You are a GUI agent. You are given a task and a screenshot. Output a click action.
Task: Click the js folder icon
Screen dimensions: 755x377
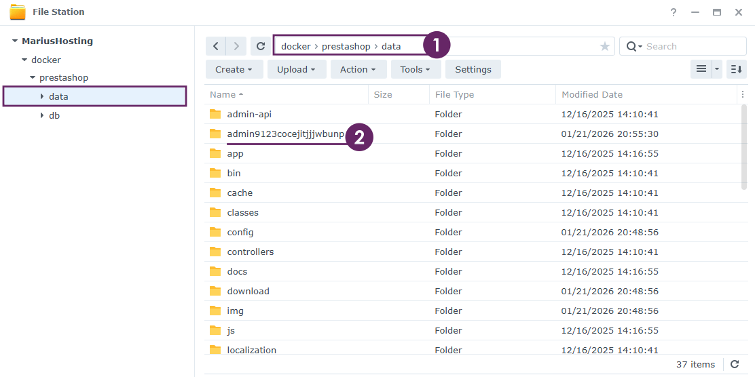(x=215, y=331)
